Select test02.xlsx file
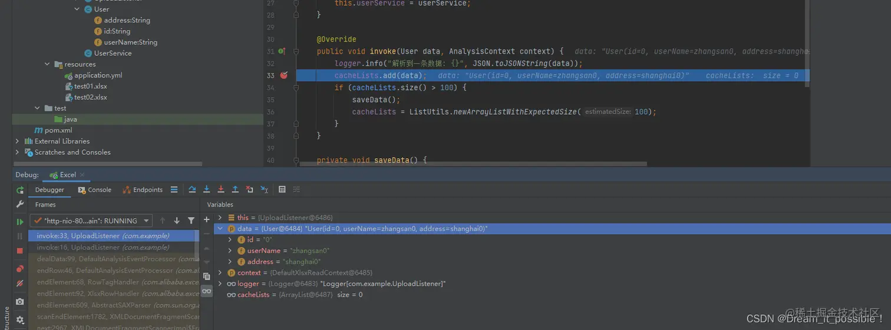 85,97
